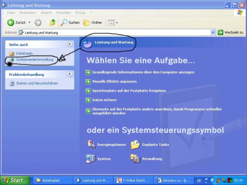This screenshot has width=247, height=185.
Task: Open the view mode dropdown arrow
Action: click(117, 23)
